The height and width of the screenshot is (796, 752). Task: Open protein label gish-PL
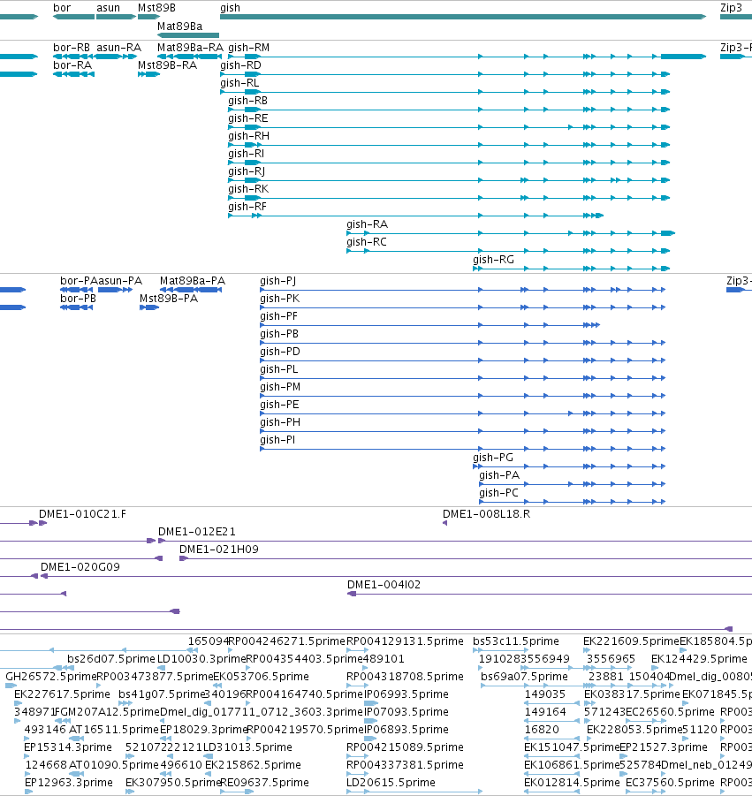pos(278,369)
